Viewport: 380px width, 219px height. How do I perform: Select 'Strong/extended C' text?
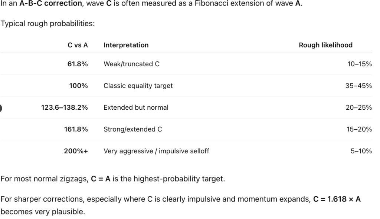click(x=132, y=129)
